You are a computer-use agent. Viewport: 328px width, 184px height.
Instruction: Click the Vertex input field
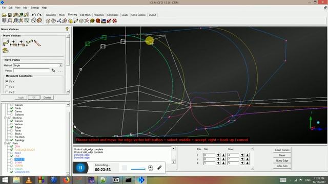(31, 71)
